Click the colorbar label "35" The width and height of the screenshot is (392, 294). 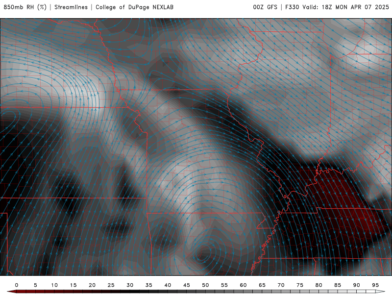[149, 285]
